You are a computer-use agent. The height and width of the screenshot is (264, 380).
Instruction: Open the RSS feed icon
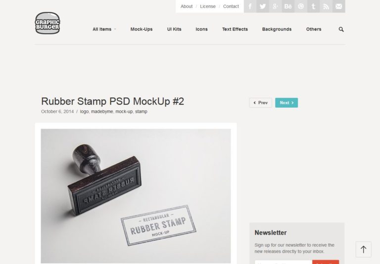click(326, 6)
